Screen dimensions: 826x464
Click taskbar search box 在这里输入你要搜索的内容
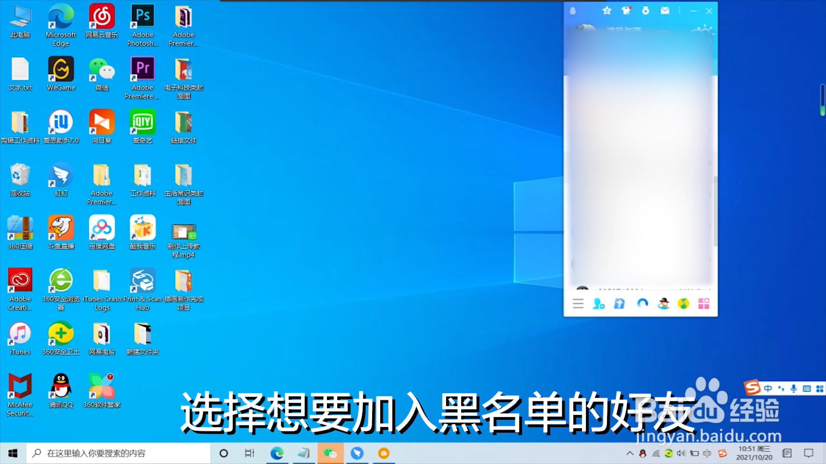[x=118, y=453]
